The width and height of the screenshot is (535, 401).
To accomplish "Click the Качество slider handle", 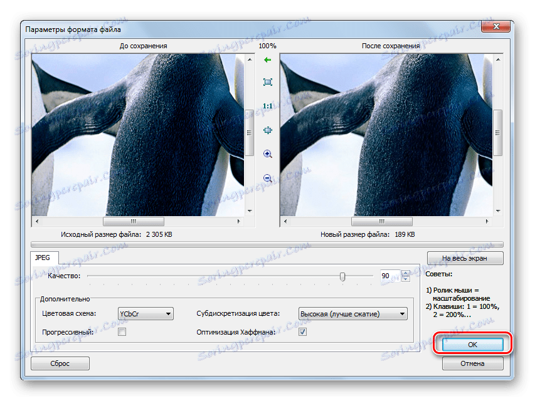I will point(342,276).
